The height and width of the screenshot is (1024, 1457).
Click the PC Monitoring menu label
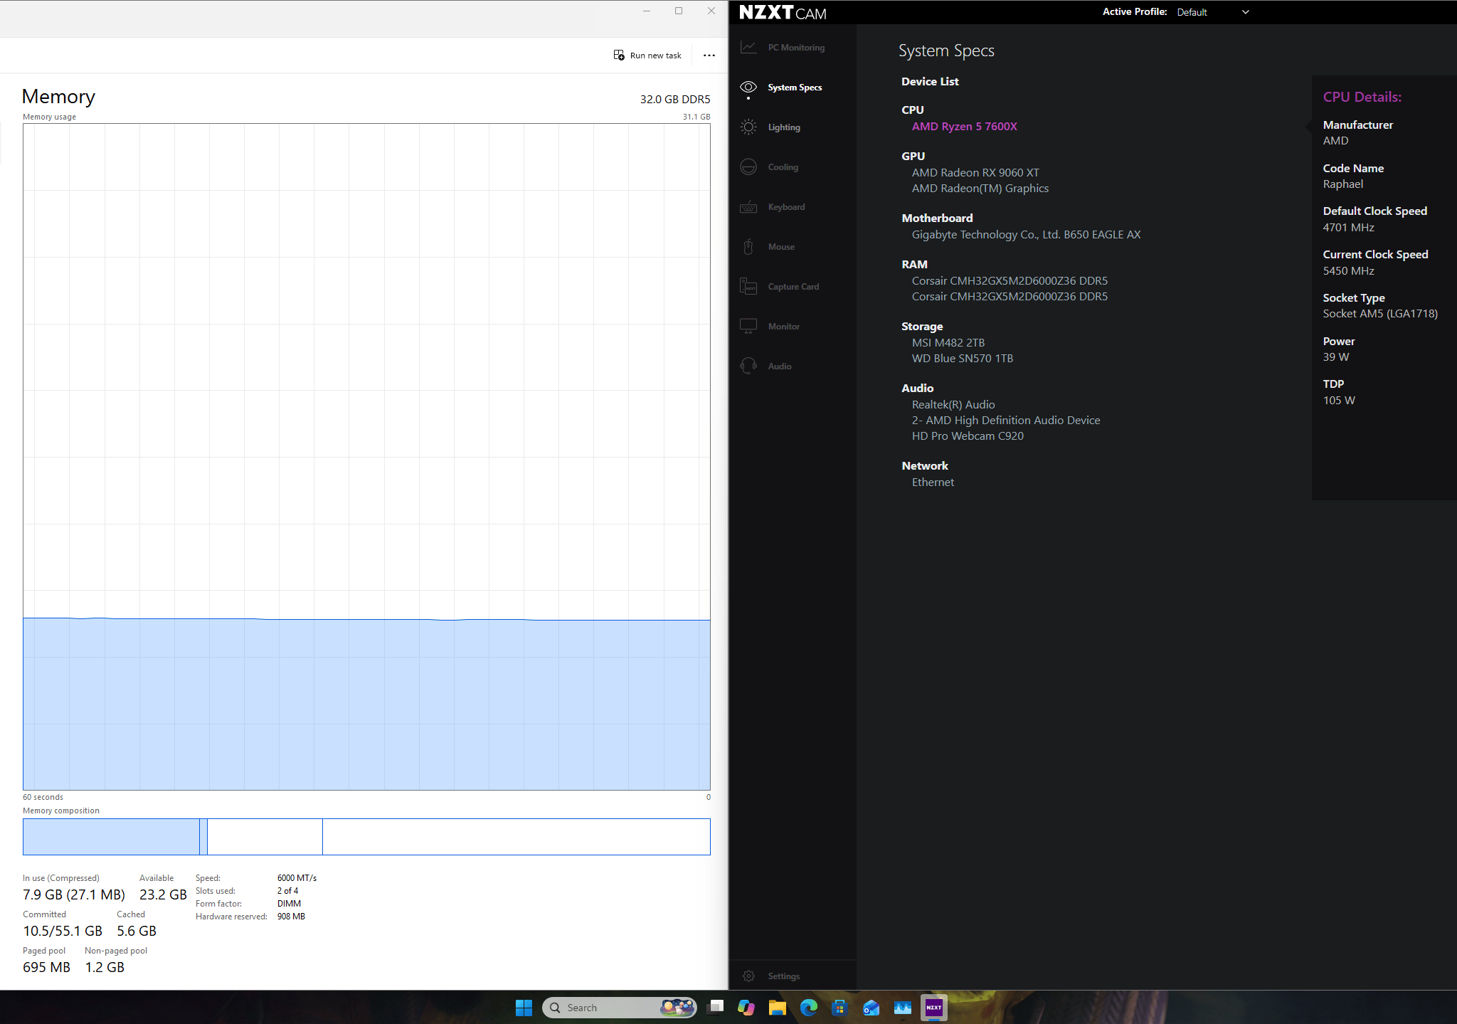tap(796, 48)
